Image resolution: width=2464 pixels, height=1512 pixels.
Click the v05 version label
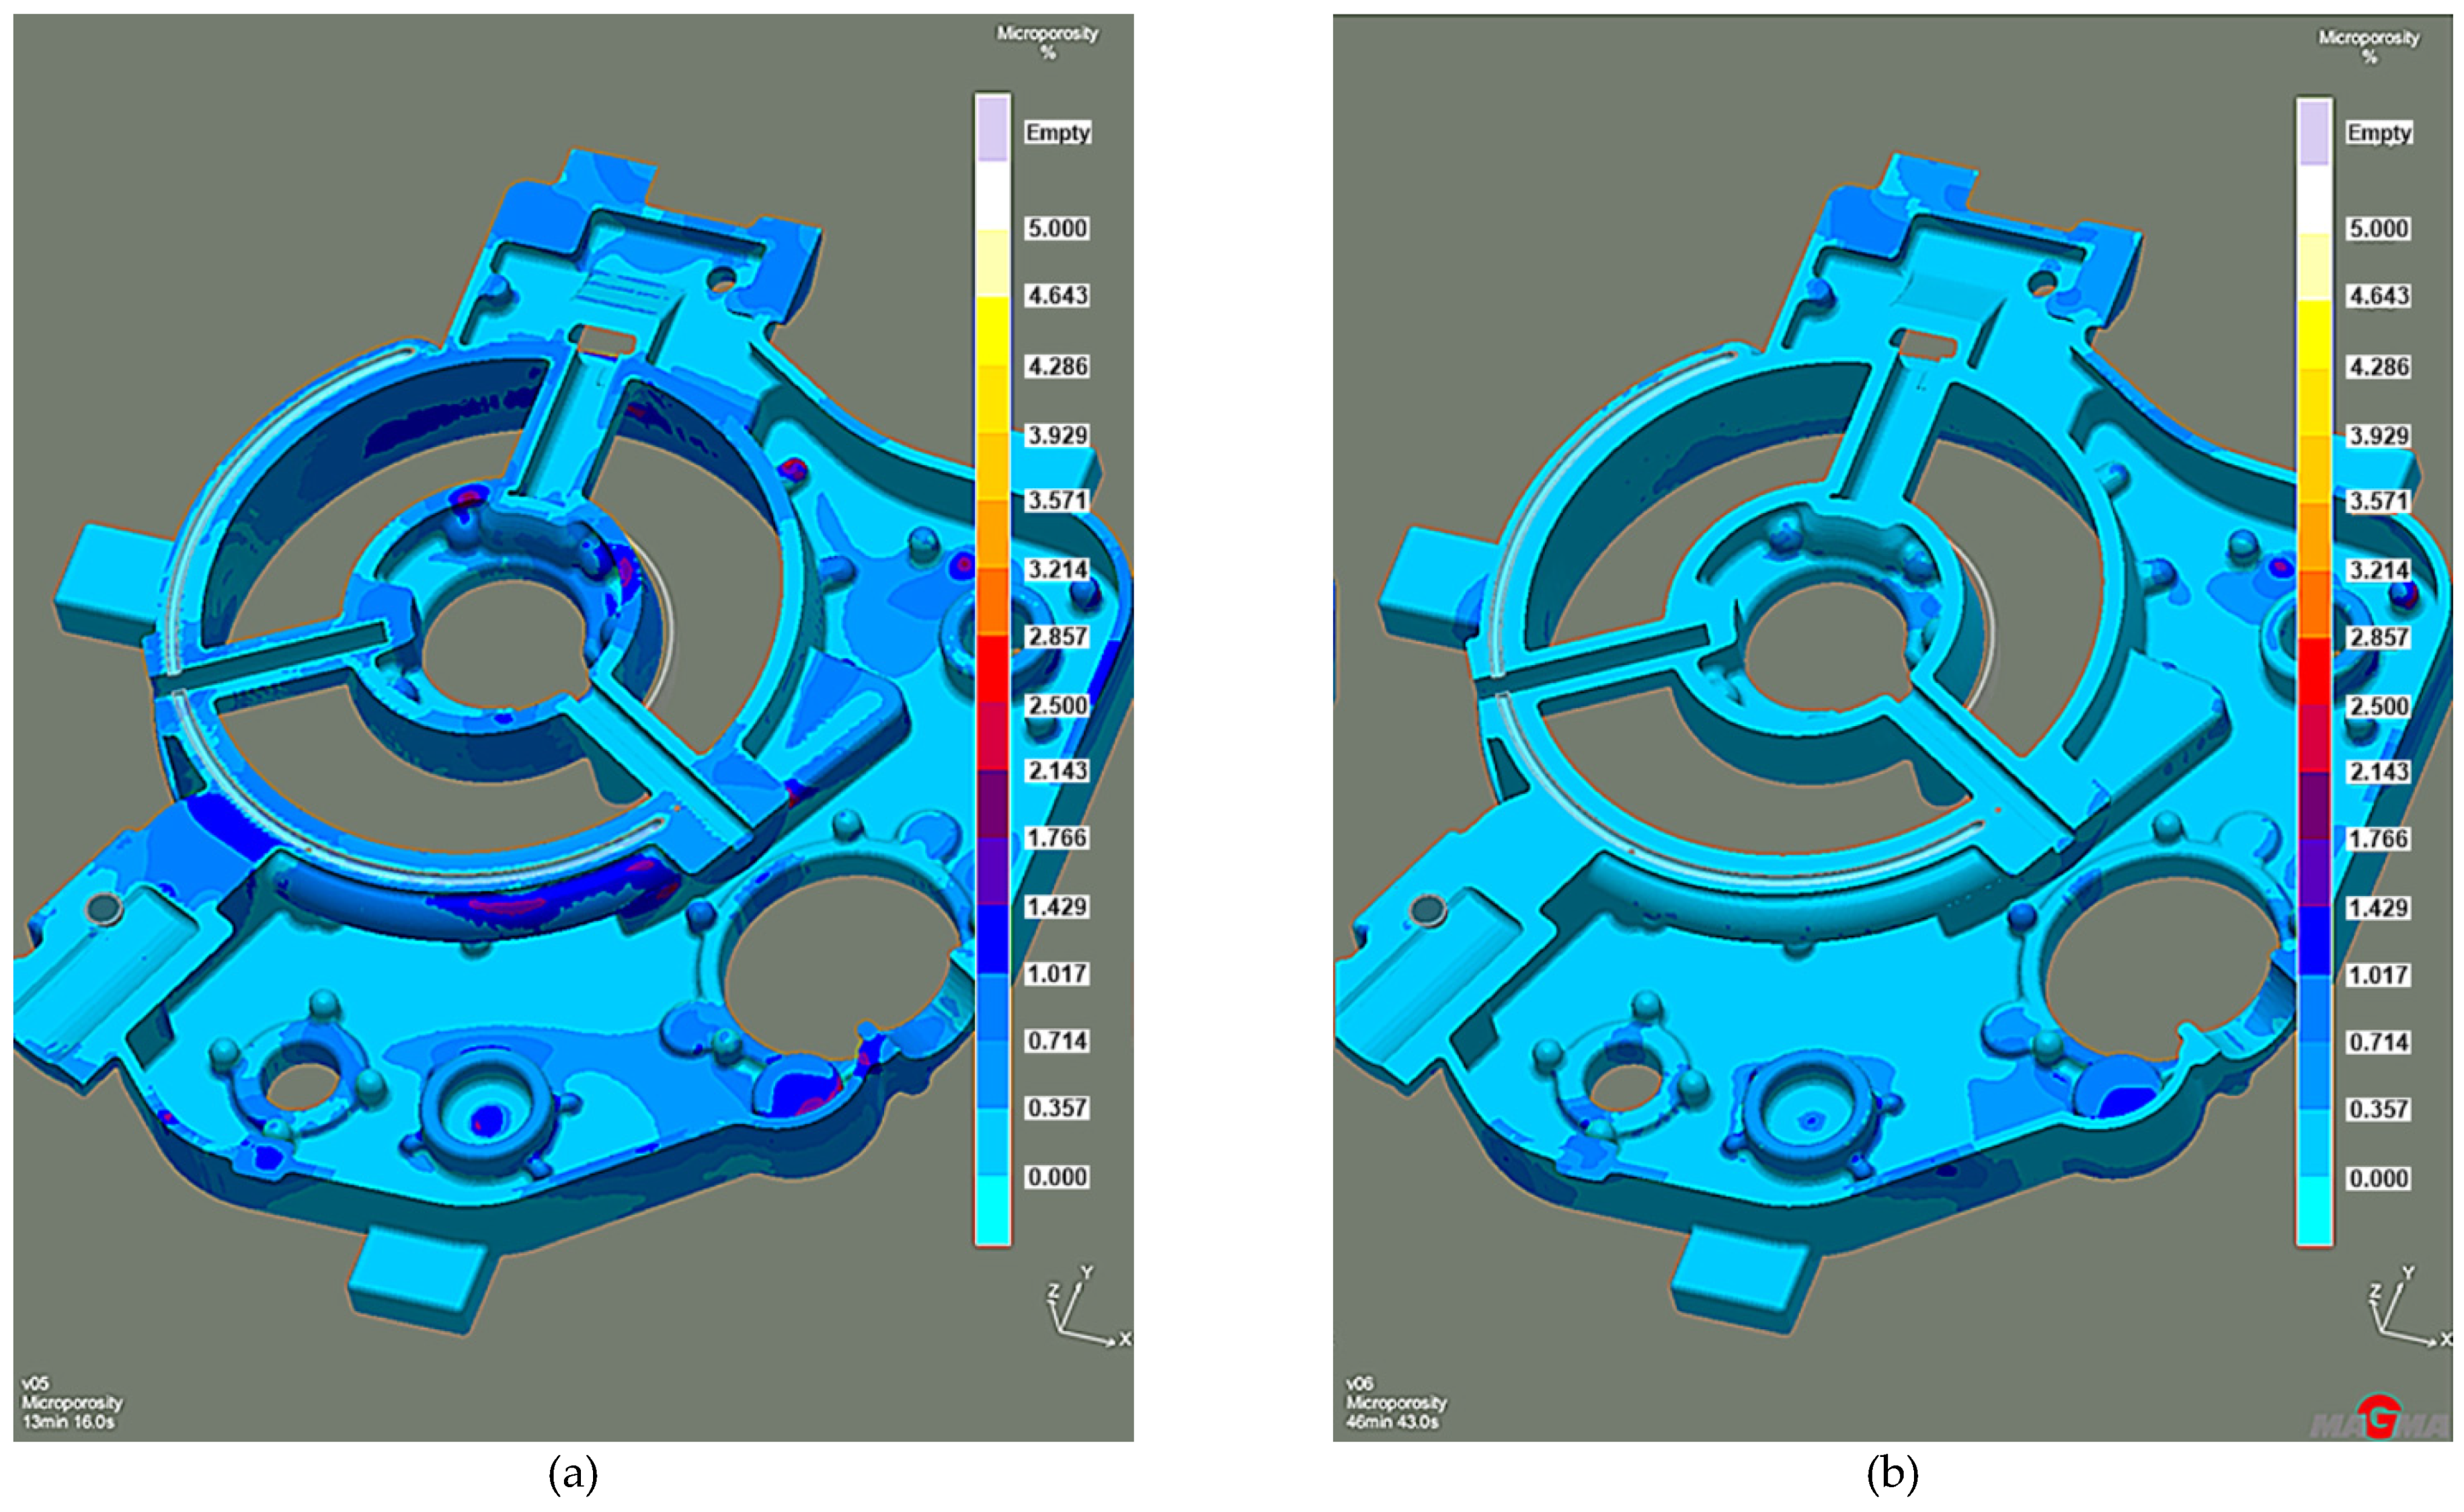coord(35,1384)
